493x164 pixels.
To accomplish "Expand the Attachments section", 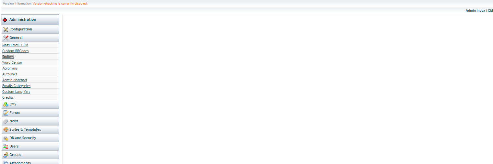I will tap(30, 162).
